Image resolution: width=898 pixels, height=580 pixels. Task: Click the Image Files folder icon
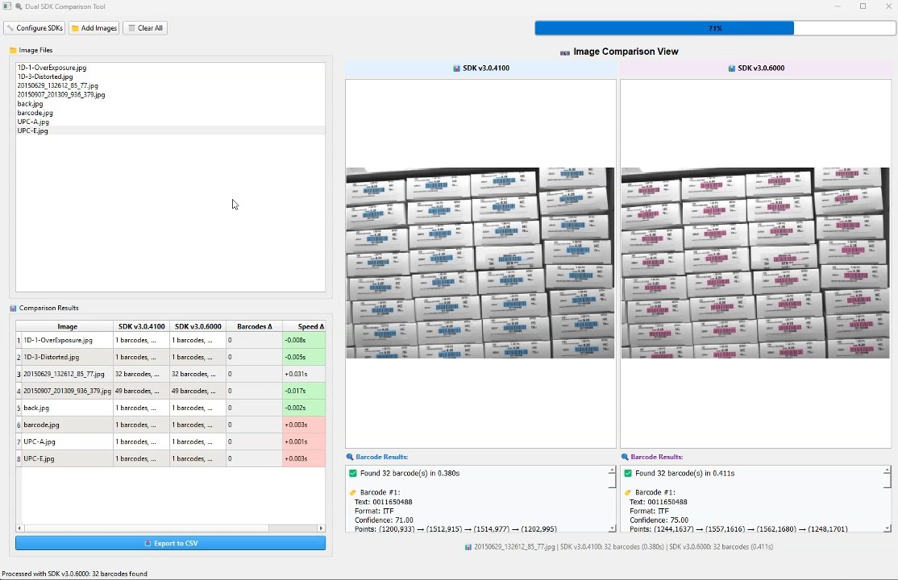[13, 50]
